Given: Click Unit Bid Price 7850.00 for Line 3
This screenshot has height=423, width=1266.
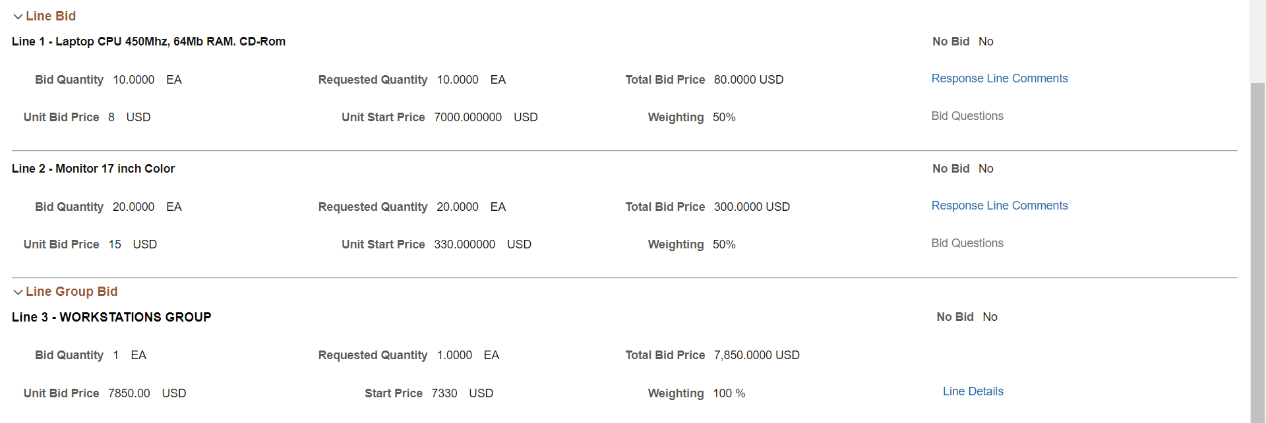Looking at the screenshot, I should 129,393.
